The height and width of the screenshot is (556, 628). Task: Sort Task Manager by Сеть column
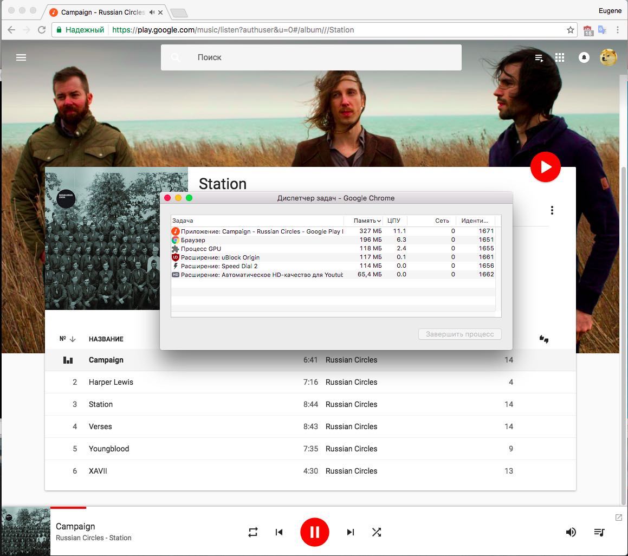click(x=432, y=221)
